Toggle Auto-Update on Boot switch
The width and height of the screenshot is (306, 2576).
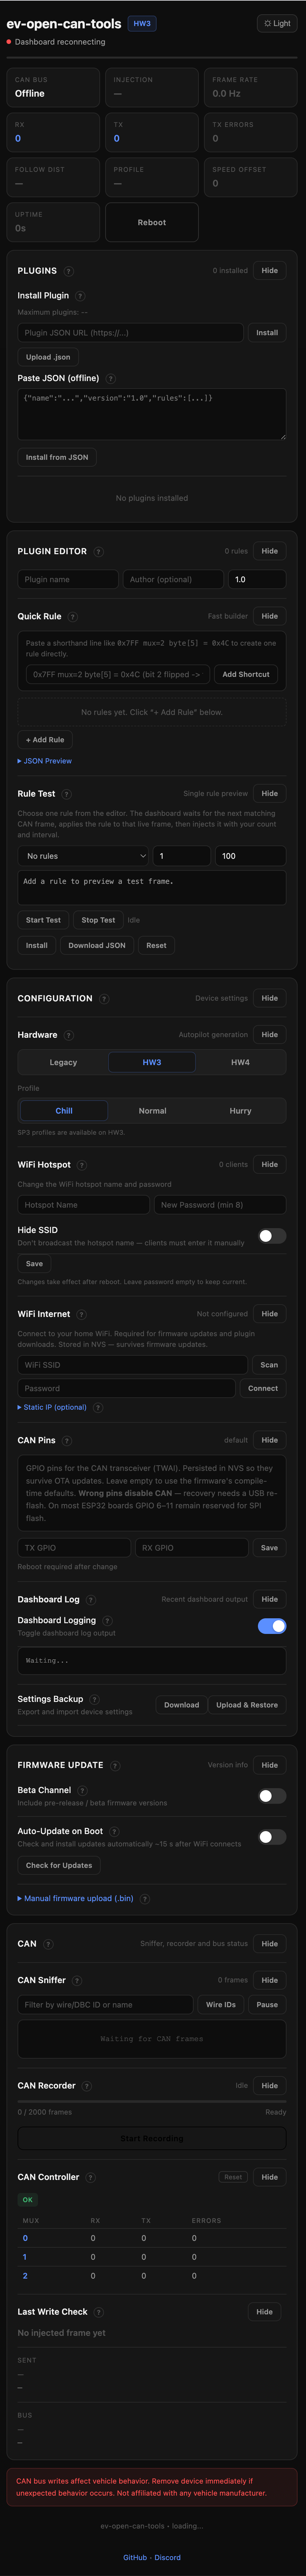(x=271, y=1837)
